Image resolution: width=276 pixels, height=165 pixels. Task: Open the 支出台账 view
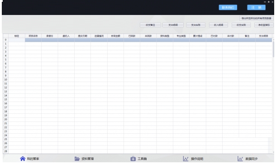(196, 25)
